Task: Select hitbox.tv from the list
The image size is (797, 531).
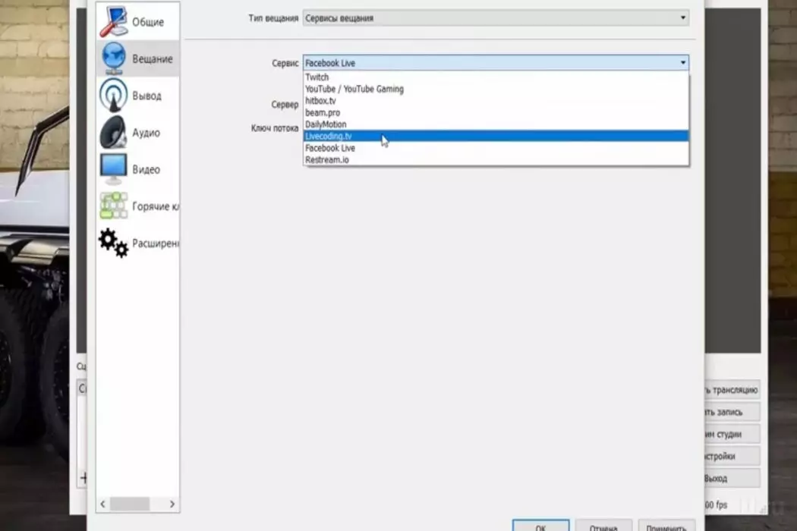Action: tap(496, 101)
